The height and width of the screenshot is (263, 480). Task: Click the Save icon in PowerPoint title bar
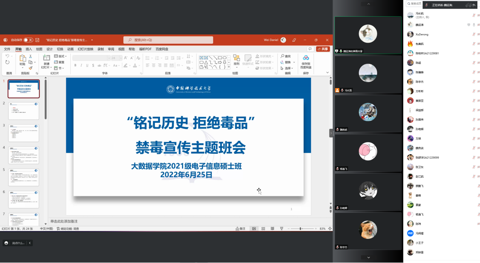pyautogui.click(x=37, y=40)
